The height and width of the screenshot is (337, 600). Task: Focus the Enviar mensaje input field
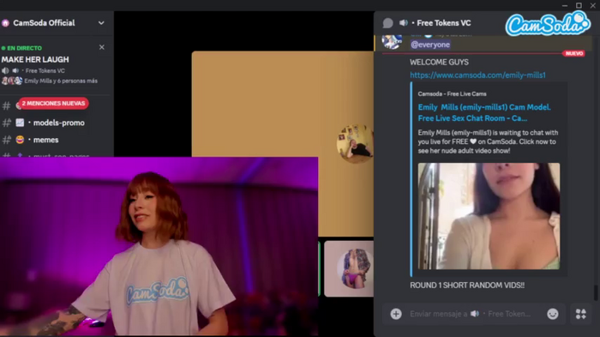(471, 314)
